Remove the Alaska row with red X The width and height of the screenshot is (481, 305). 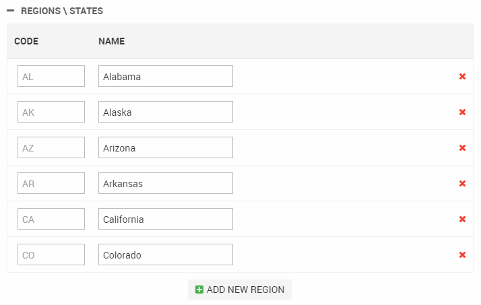[x=462, y=112]
